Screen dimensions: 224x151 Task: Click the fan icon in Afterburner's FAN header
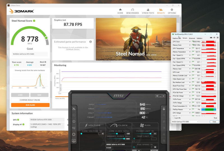coord(142,125)
